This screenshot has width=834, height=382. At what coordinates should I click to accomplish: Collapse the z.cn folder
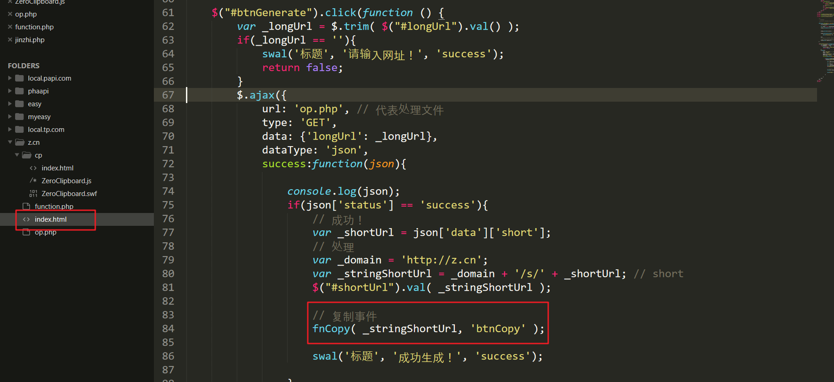(10, 142)
